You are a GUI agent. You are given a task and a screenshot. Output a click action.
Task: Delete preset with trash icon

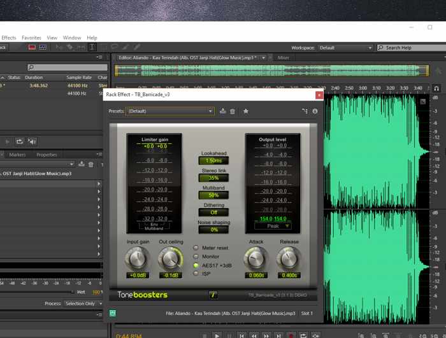pyautogui.click(x=233, y=111)
